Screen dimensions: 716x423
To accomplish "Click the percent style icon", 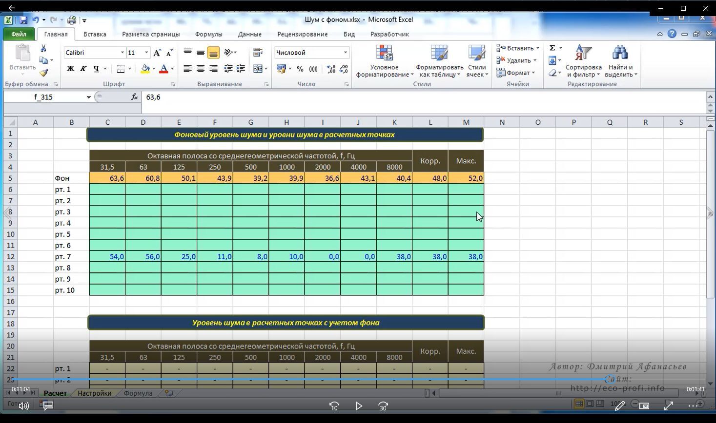I will pos(300,69).
